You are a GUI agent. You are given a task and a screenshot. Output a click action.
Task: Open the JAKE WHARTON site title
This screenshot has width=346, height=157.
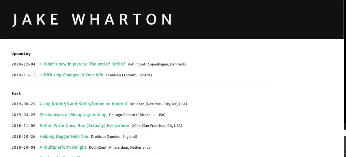(x=92, y=19)
